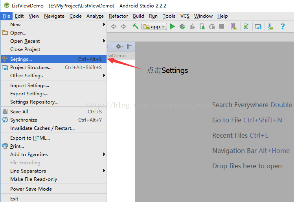
Task: Open the Window menu
Action: pos(203,16)
